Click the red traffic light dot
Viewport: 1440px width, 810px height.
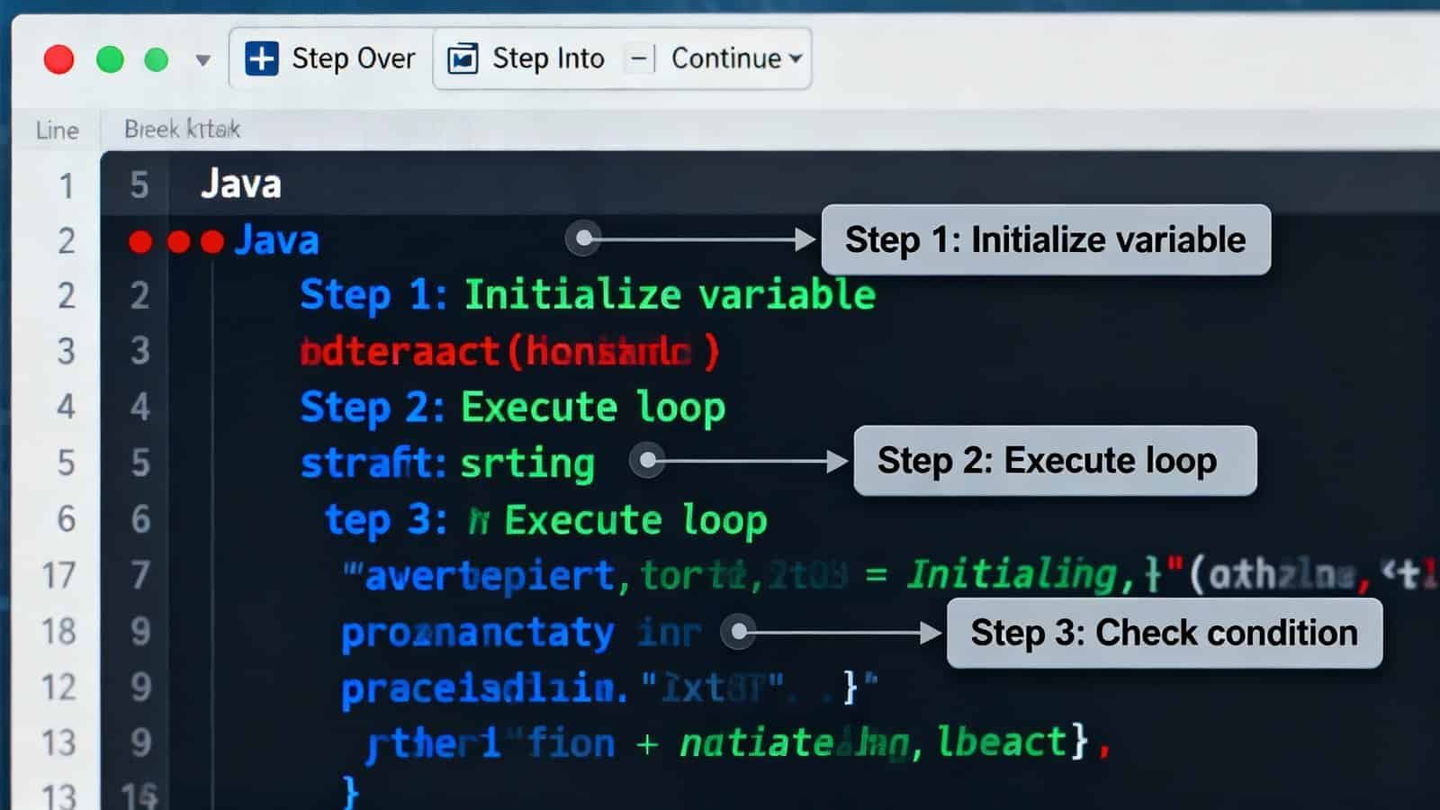(58, 58)
